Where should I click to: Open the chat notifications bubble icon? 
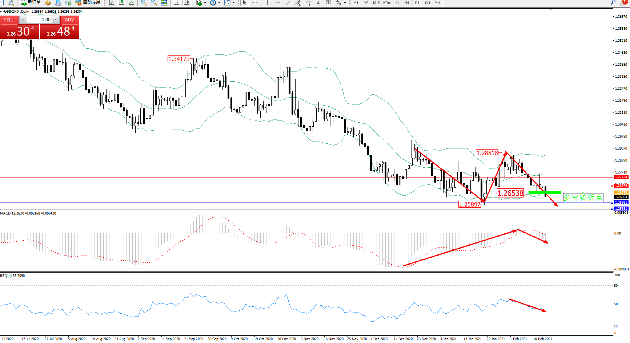click(624, 3)
